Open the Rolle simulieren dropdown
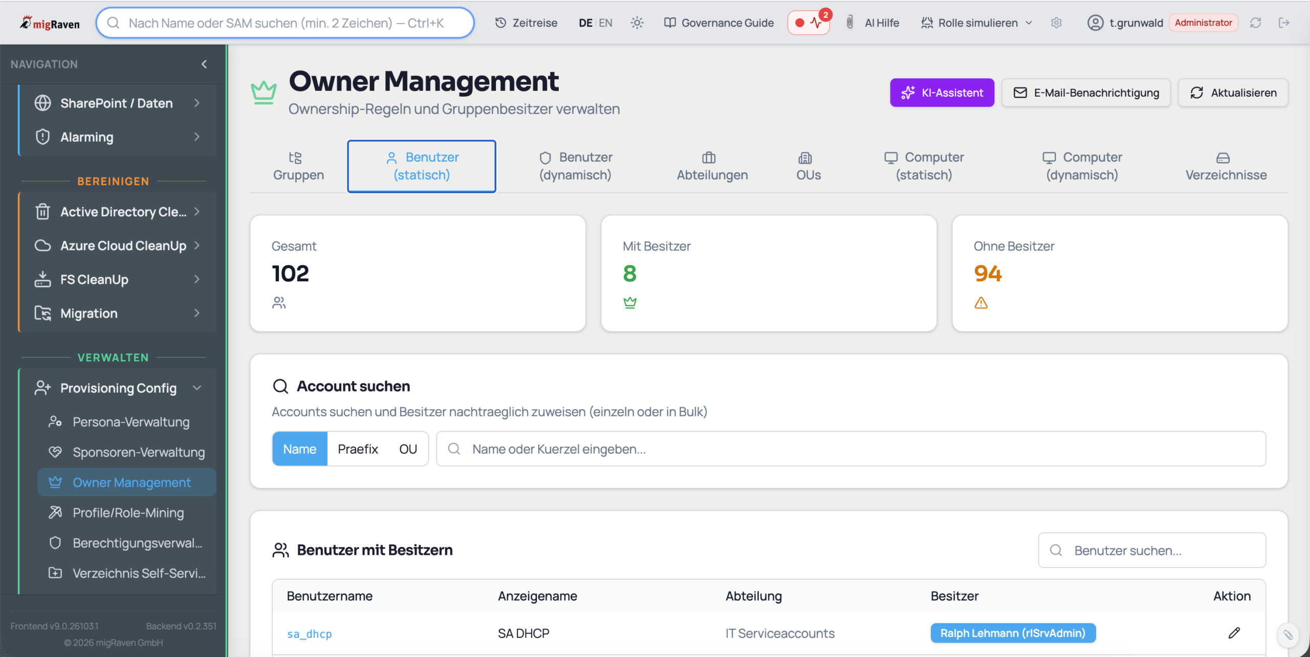This screenshot has height=657, width=1310. 976,22
